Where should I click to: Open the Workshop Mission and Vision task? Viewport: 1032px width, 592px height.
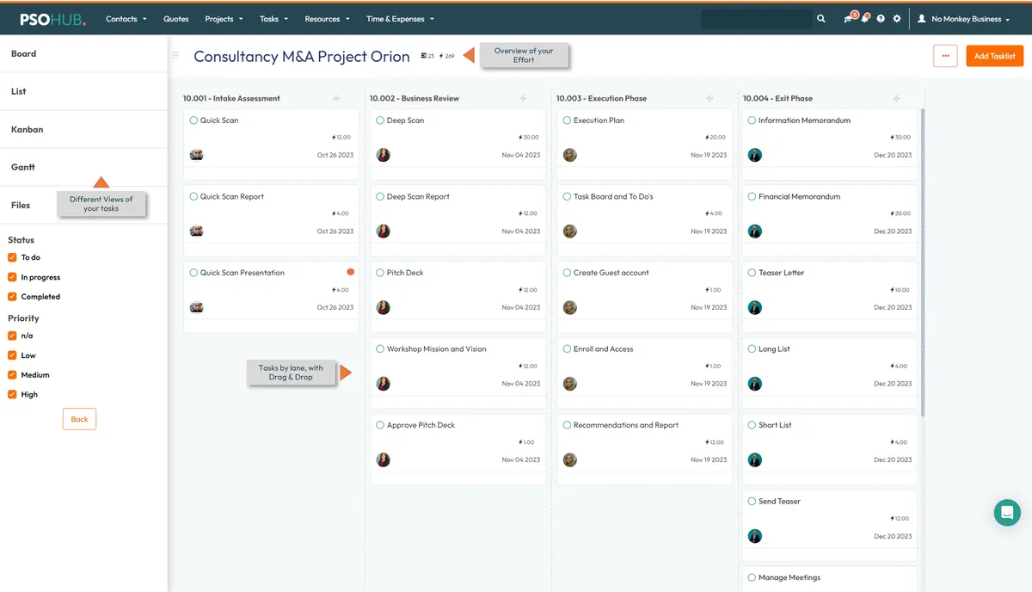point(437,348)
